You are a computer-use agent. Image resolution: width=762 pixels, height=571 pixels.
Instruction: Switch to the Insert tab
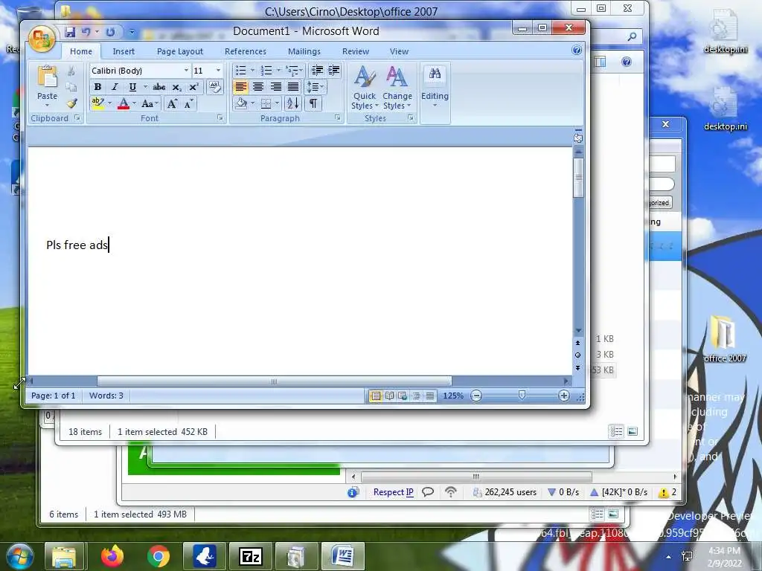tap(124, 51)
